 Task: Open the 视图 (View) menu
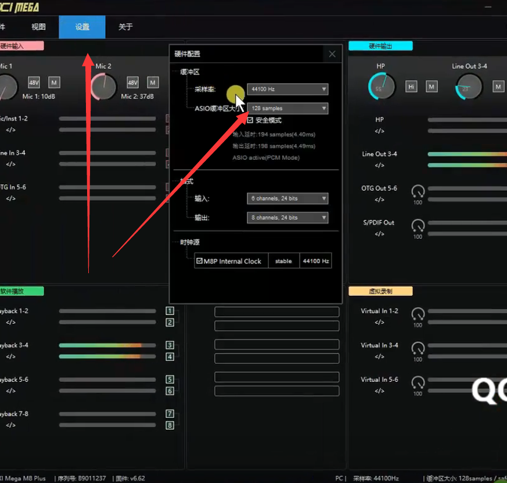[x=38, y=27]
